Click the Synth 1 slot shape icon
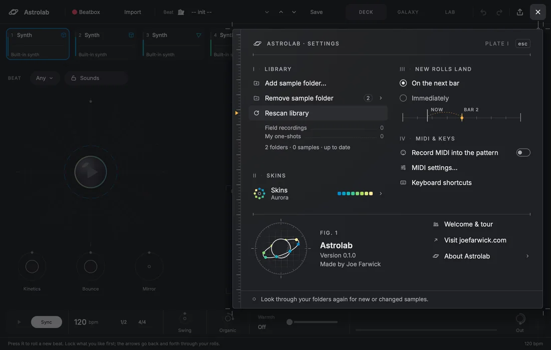This screenshot has height=350, width=551. click(x=63, y=35)
